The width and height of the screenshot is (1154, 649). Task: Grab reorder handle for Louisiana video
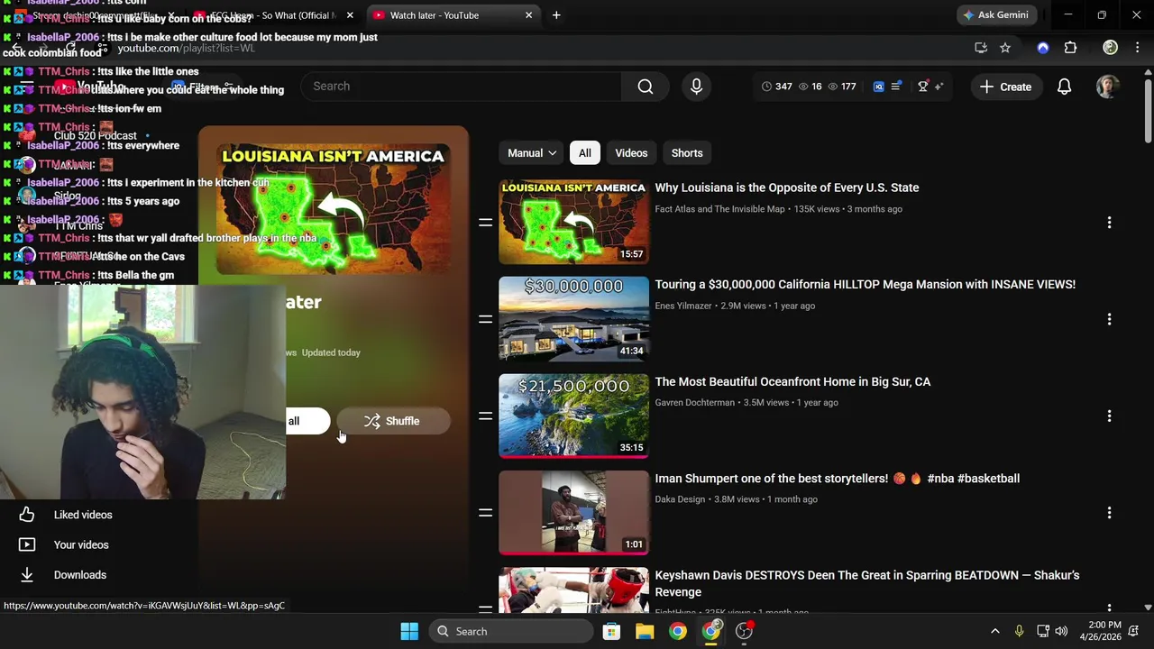click(485, 223)
